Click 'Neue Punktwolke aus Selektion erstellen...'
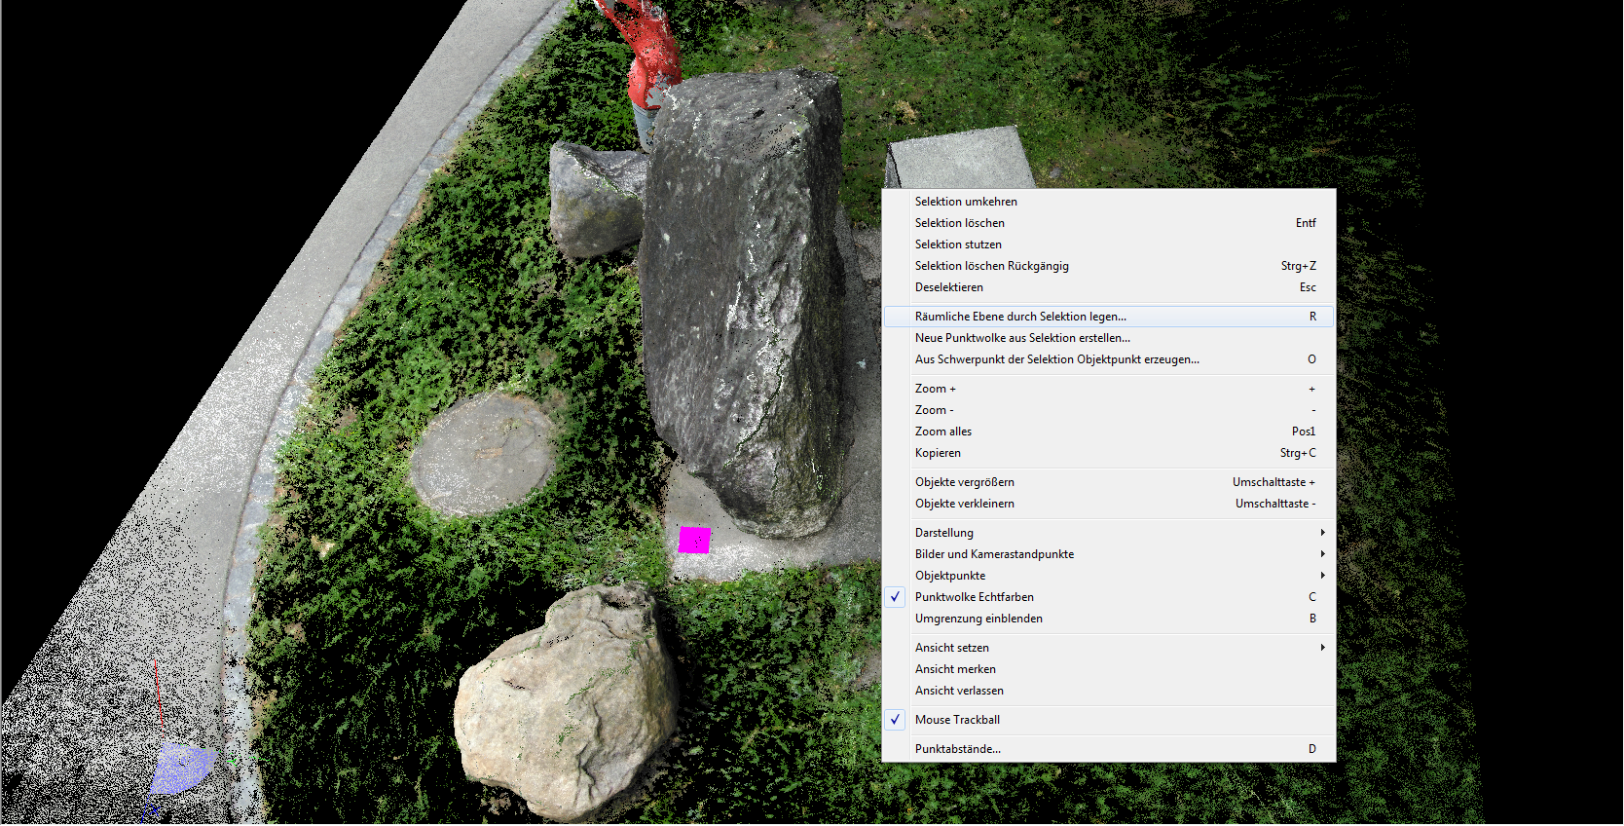Viewport: 1624px width, 826px height. pos(1022,338)
